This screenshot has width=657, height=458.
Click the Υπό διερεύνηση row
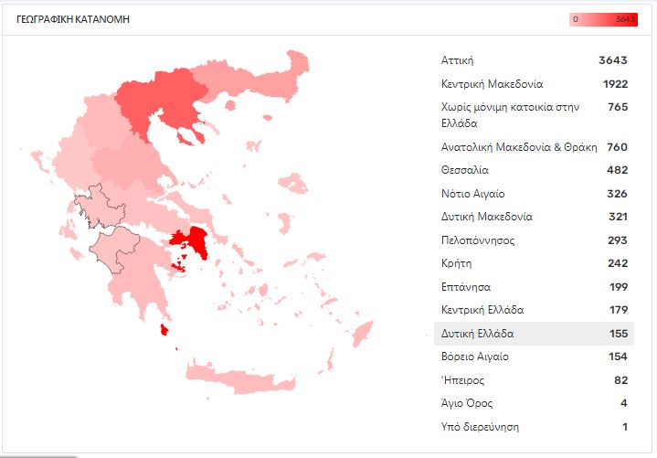534,427
